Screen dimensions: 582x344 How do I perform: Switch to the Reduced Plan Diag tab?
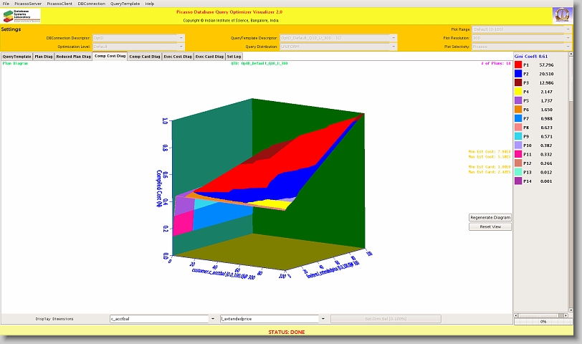click(x=73, y=56)
